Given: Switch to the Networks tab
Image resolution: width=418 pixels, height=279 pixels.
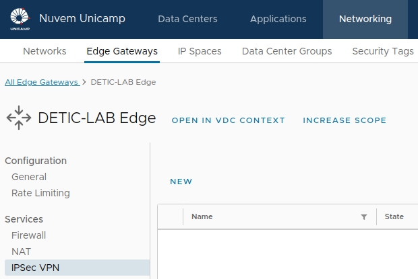Looking at the screenshot, I should click(x=44, y=51).
